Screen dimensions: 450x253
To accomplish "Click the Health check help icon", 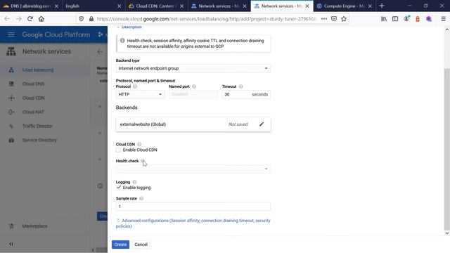I will [143, 161].
